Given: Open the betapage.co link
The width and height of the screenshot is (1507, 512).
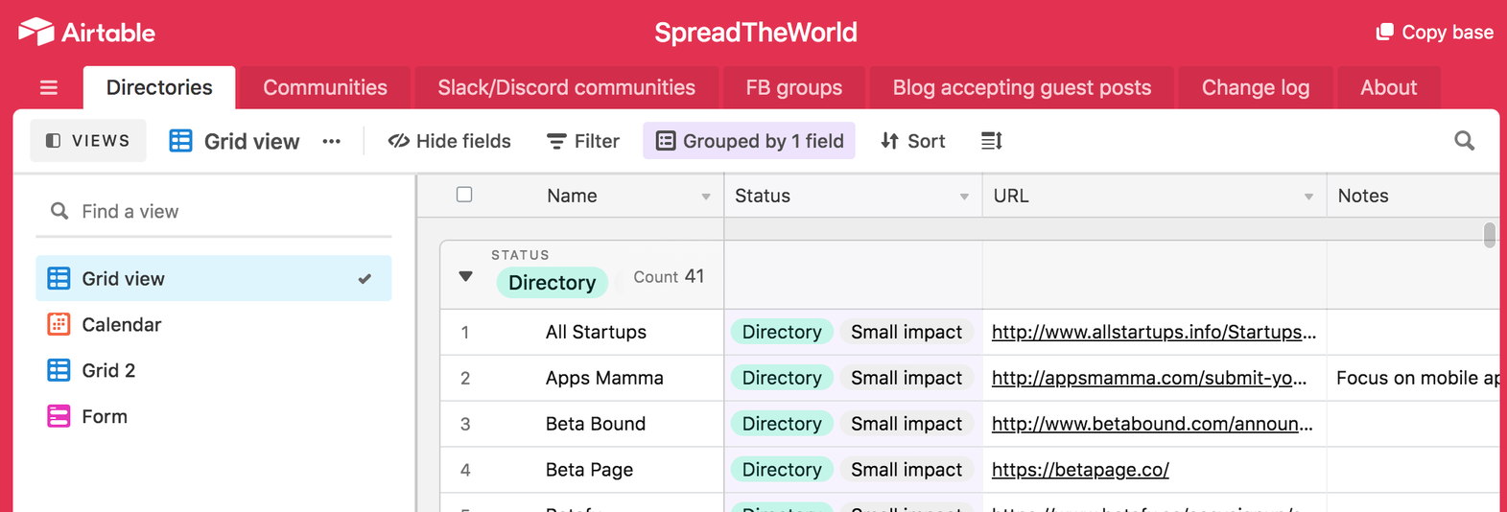Looking at the screenshot, I should (1080, 470).
